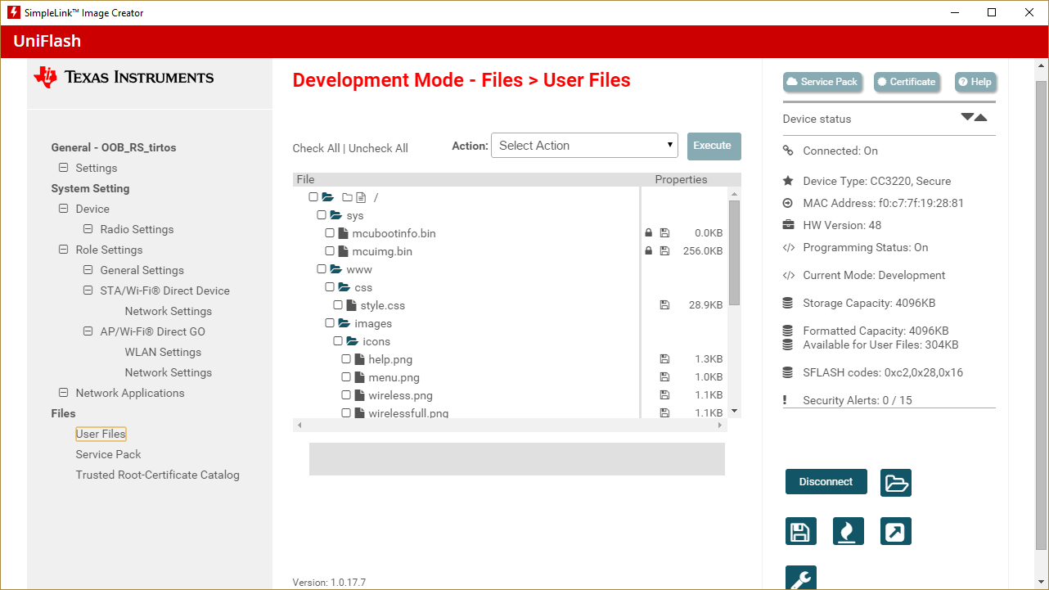
Task: Collapse the Role Settings node
Action: [63, 250]
